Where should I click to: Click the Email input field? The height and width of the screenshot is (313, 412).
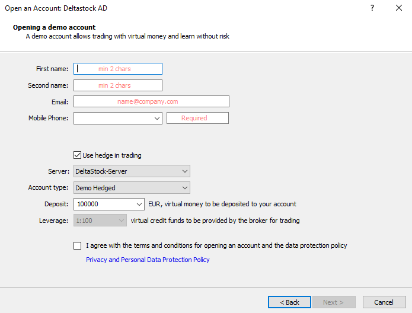(x=151, y=101)
